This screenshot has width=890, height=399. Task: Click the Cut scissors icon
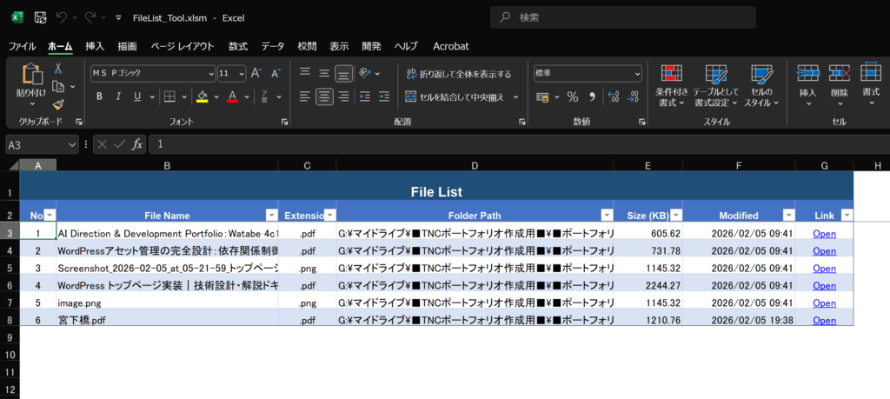(x=58, y=69)
